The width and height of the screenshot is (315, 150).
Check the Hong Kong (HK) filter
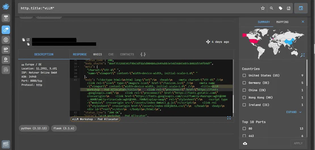click(244, 98)
